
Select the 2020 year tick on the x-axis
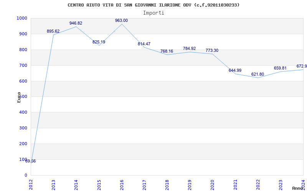pos(212,184)
